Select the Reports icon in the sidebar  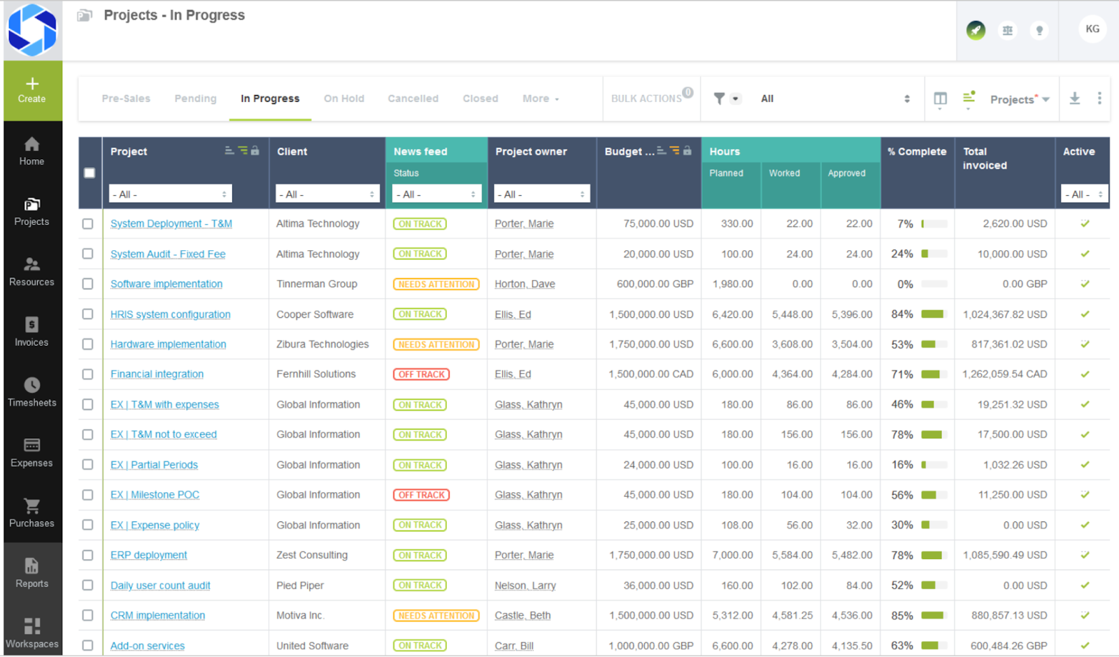coord(31,571)
